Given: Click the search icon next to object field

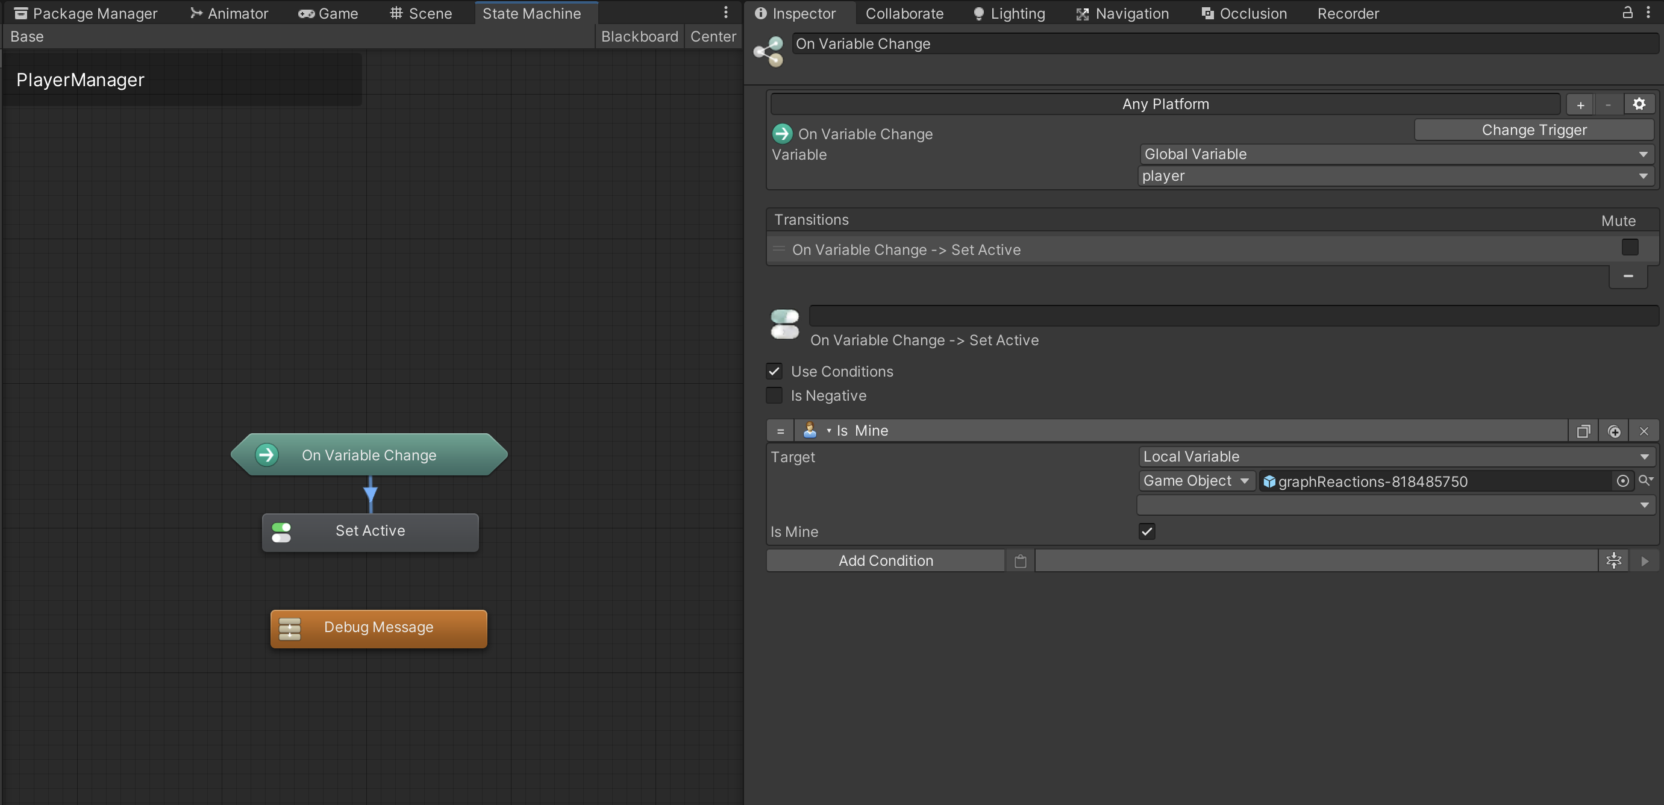Looking at the screenshot, I should [1645, 480].
